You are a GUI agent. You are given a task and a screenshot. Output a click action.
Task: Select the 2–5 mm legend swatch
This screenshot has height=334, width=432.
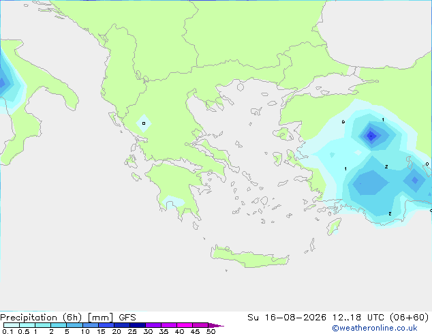(x=59, y=325)
